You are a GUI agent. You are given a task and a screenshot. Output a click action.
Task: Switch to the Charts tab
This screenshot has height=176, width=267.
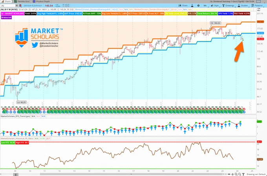pyautogui.click(x=6, y=1)
